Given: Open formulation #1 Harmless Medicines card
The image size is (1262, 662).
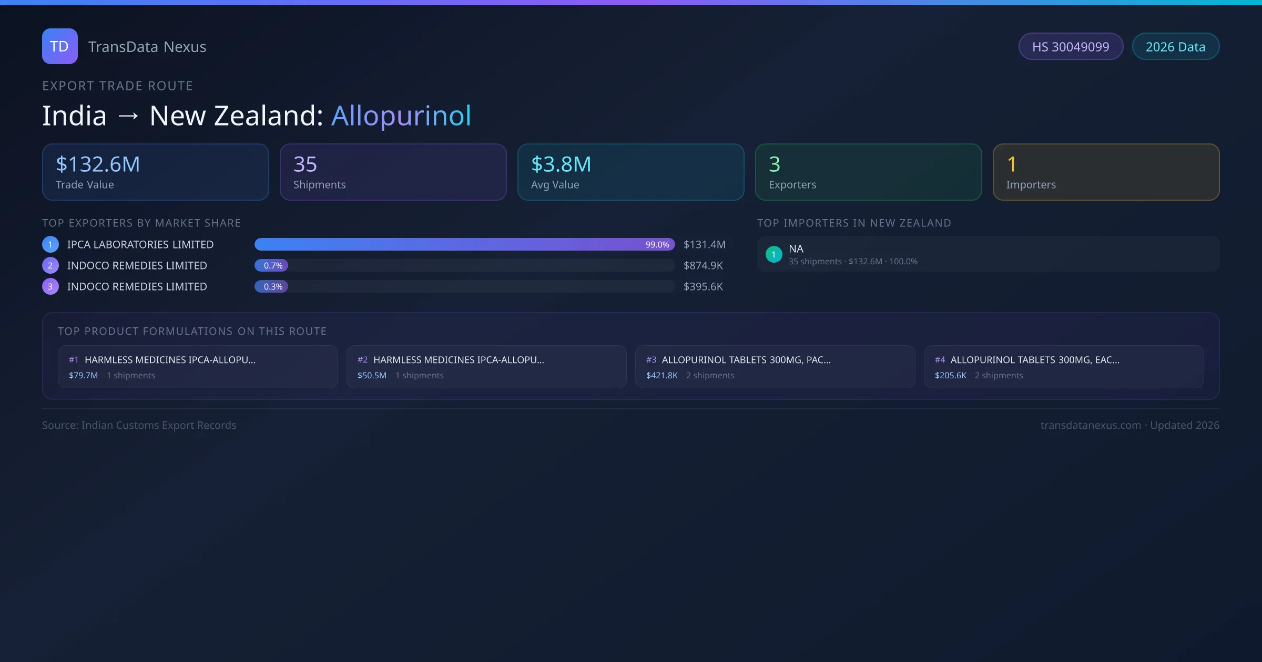Looking at the screenshot, I should [198, 367].
